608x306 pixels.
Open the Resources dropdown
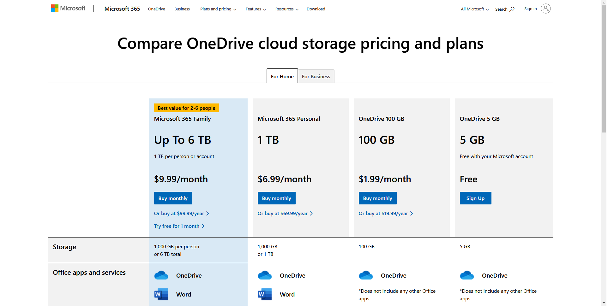tap(286, 9)
